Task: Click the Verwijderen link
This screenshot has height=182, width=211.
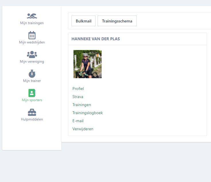Action: tap(83, 129)
